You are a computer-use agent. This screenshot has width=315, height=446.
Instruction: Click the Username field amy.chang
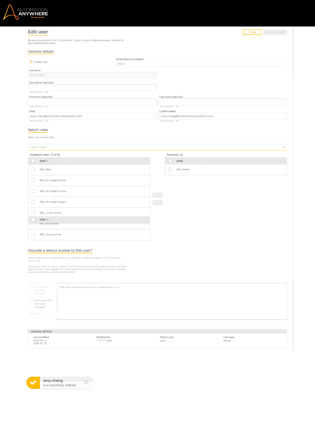click(92, 75)
